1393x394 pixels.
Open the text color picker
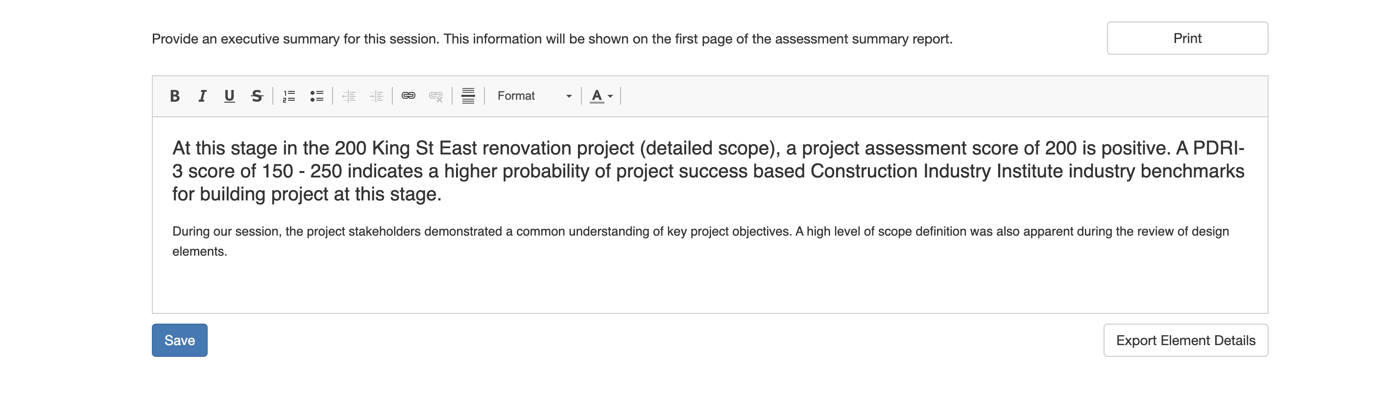coord(601,96)
